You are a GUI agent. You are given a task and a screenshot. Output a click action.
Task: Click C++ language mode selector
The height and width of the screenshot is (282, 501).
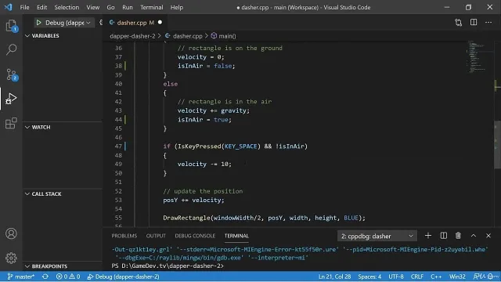436,277
